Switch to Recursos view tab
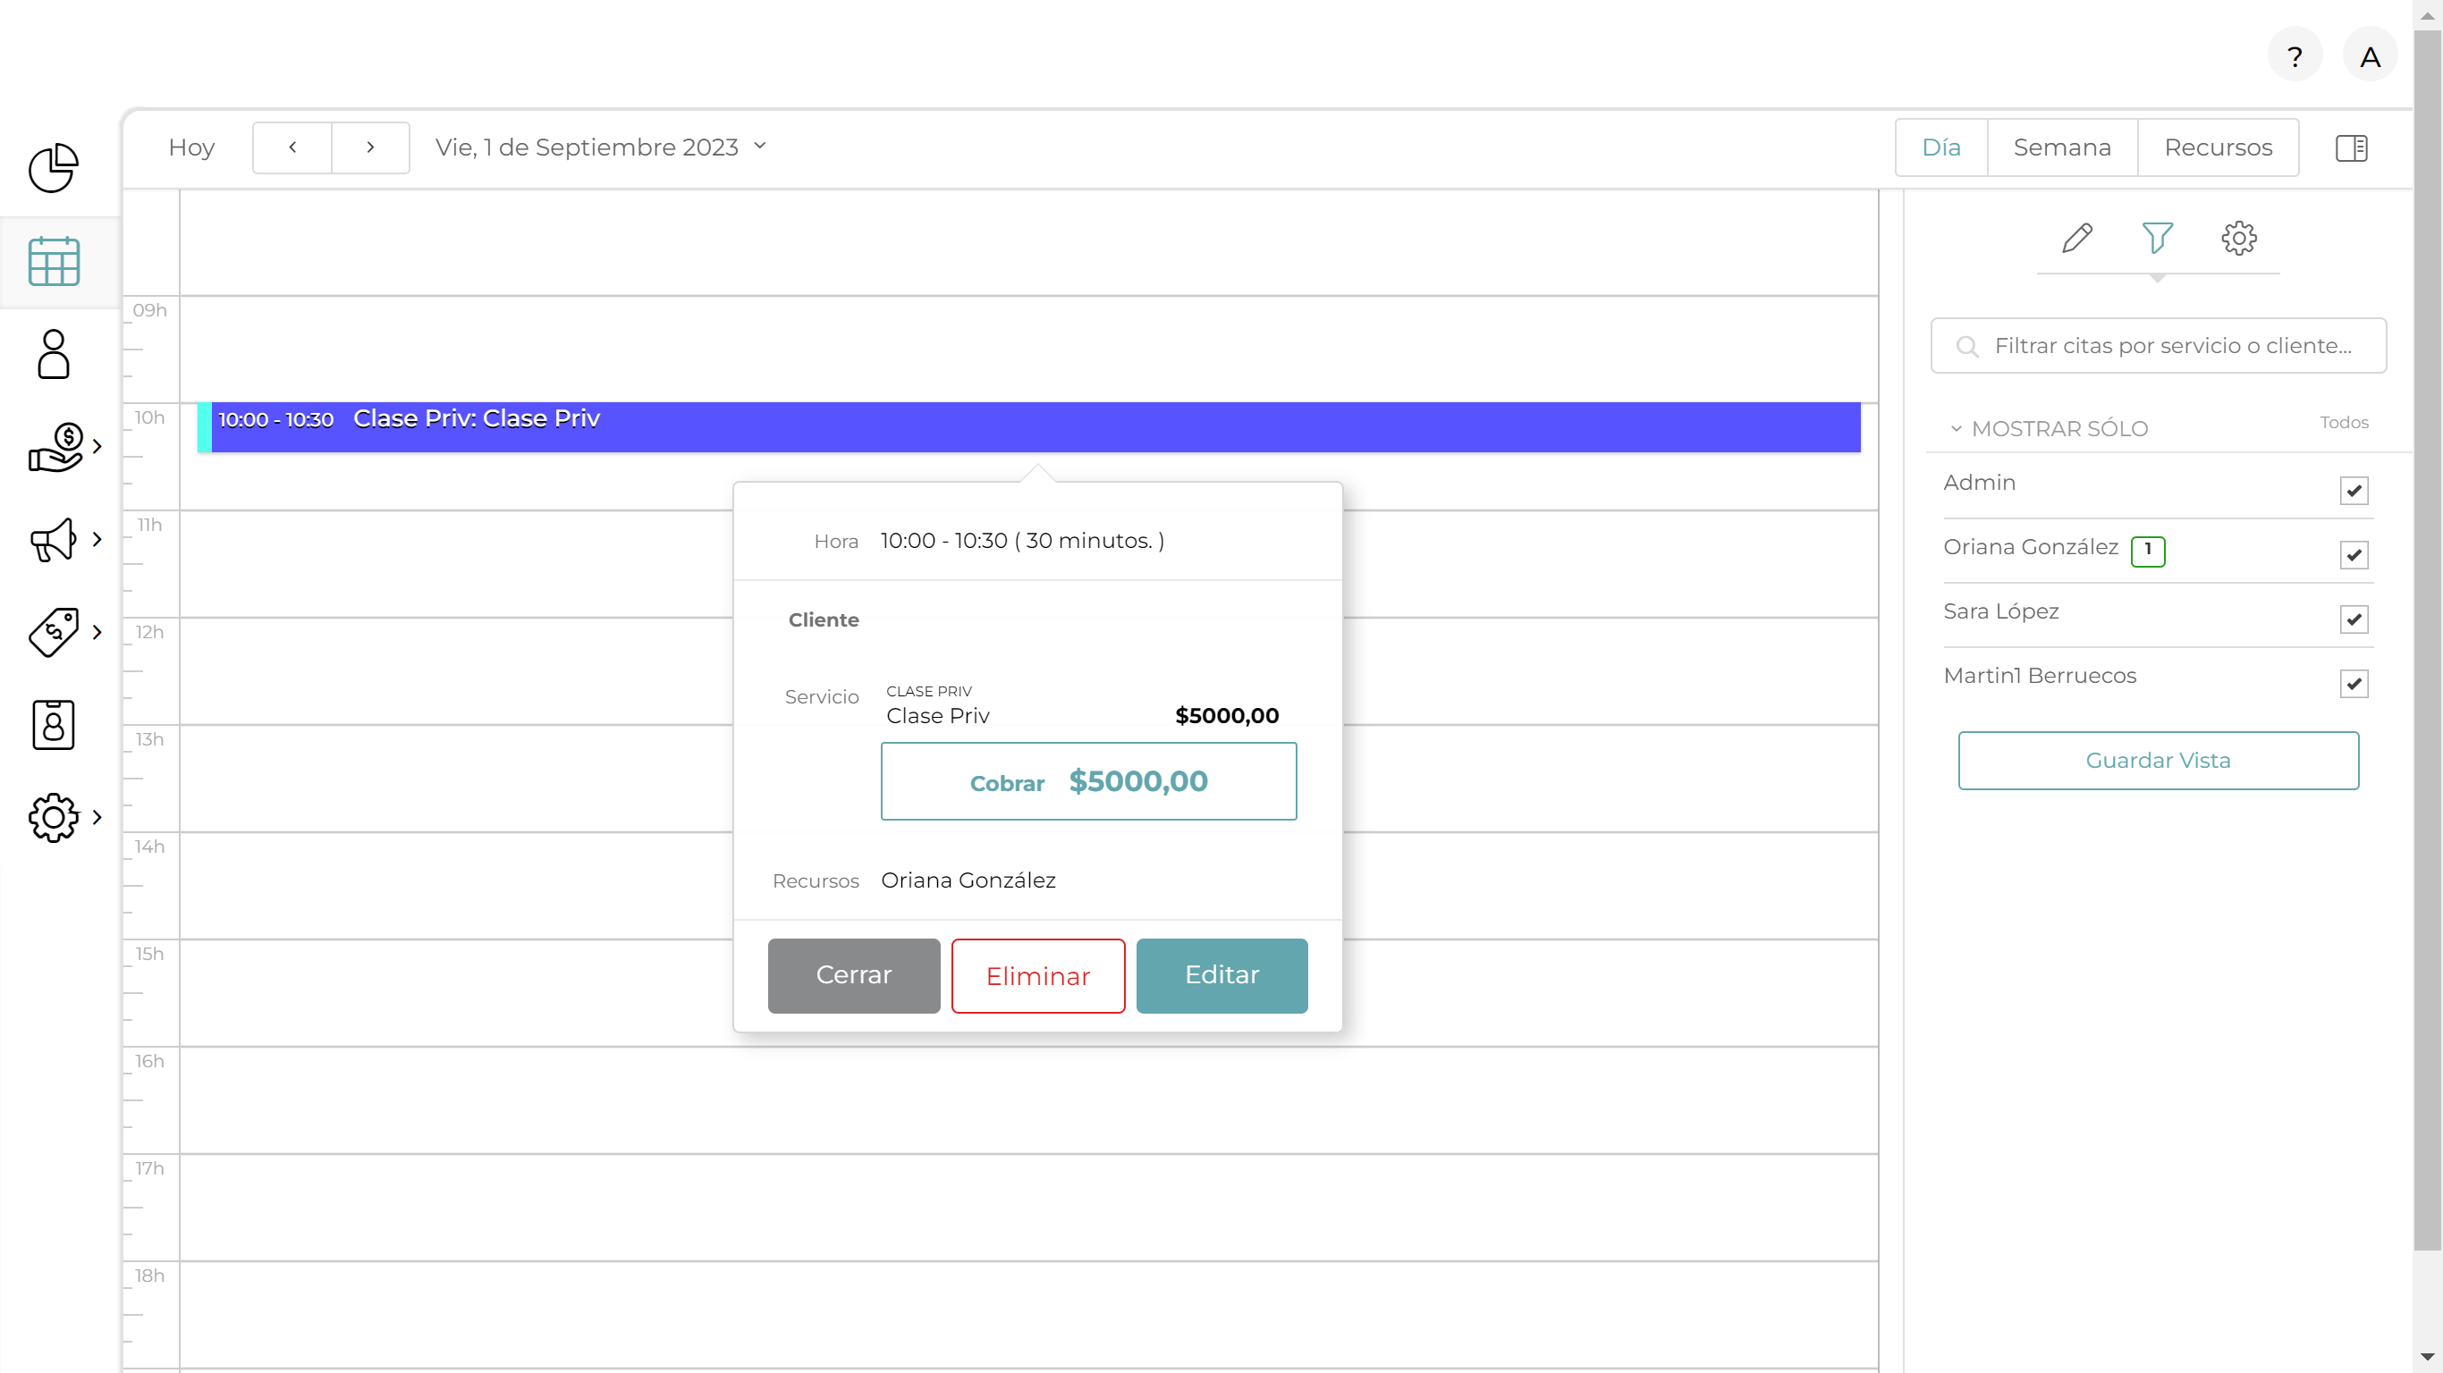 2219,147
